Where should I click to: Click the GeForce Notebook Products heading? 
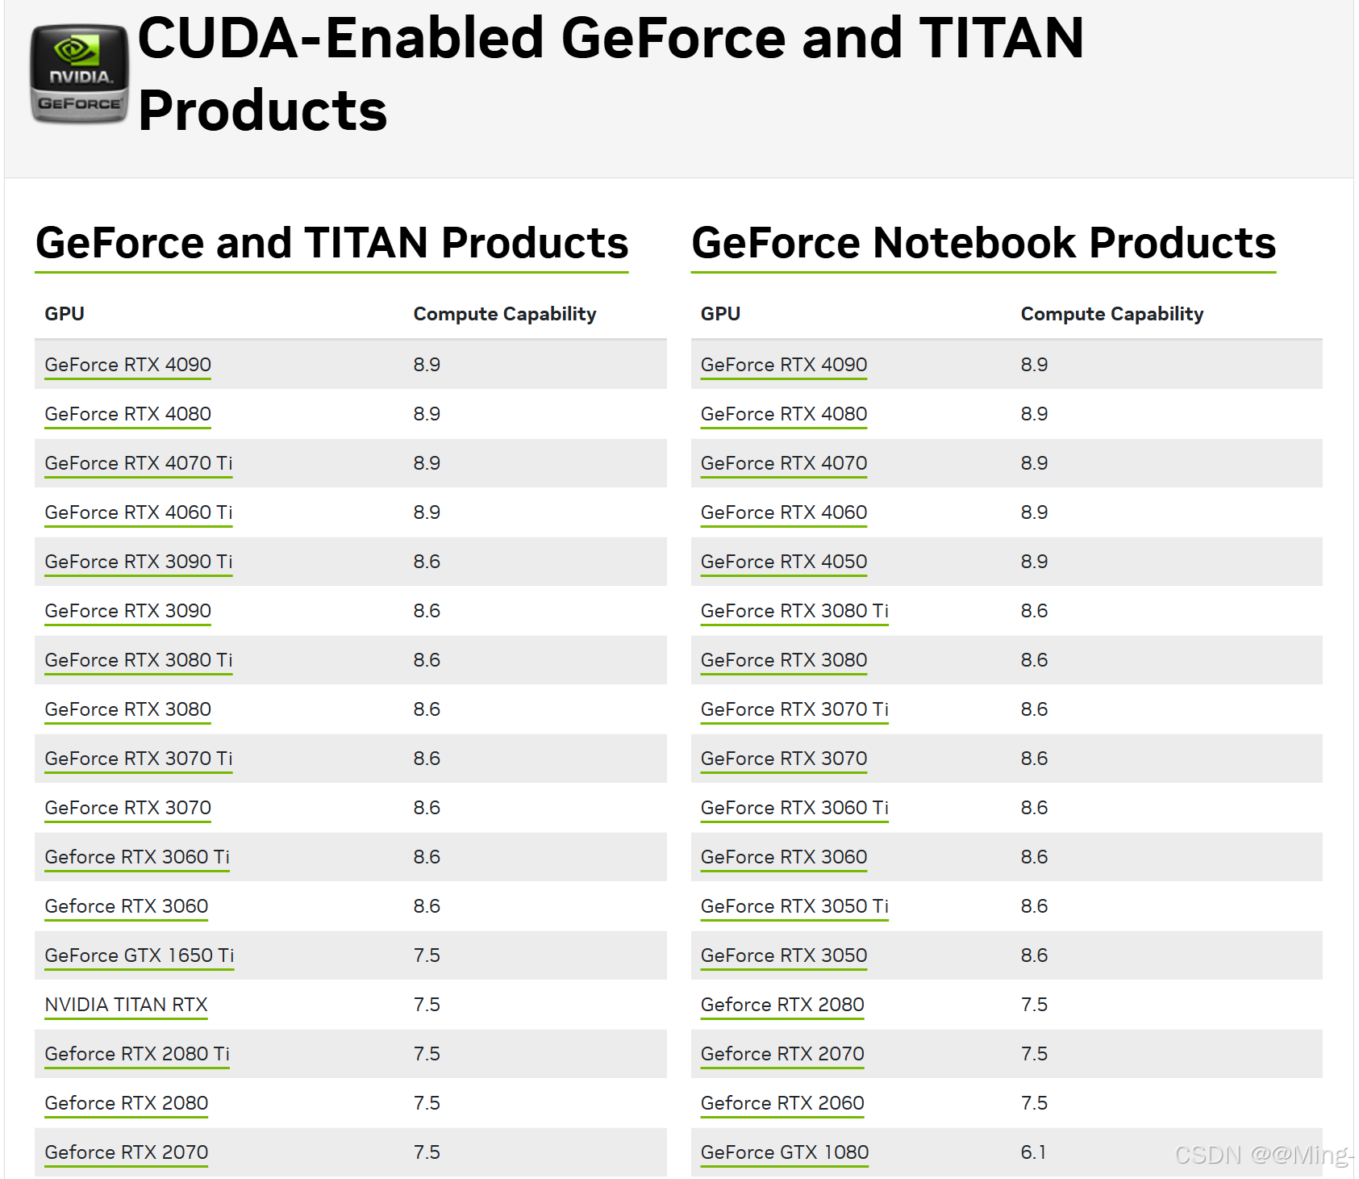983,243
